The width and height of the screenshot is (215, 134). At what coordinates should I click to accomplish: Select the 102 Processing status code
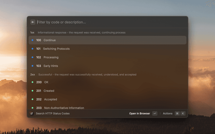(x=107, y=57)
